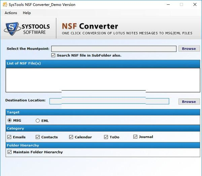Viewport: 202px width, 176px height.
Task: Click the Select the Mountpoint input field
Action: pyautogui.click(x=114, y=49)
